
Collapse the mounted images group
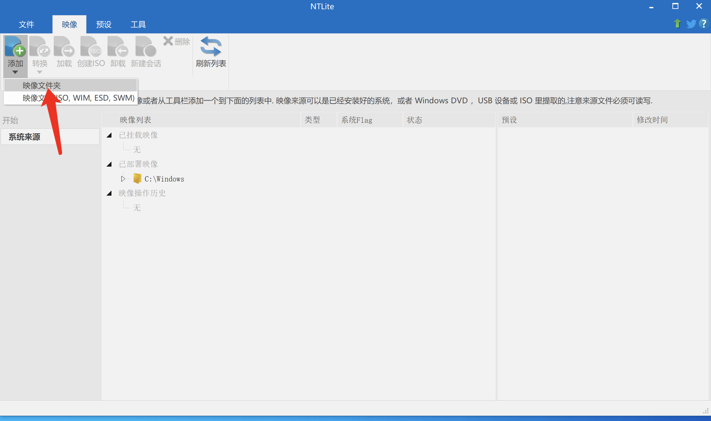109,135
